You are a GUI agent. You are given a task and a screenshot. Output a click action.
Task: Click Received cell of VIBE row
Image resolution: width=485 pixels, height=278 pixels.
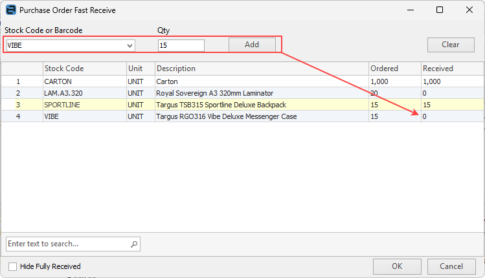[450, 116]
